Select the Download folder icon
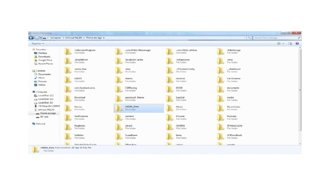Viewport: 330px width, 185px height. point(68,99)
